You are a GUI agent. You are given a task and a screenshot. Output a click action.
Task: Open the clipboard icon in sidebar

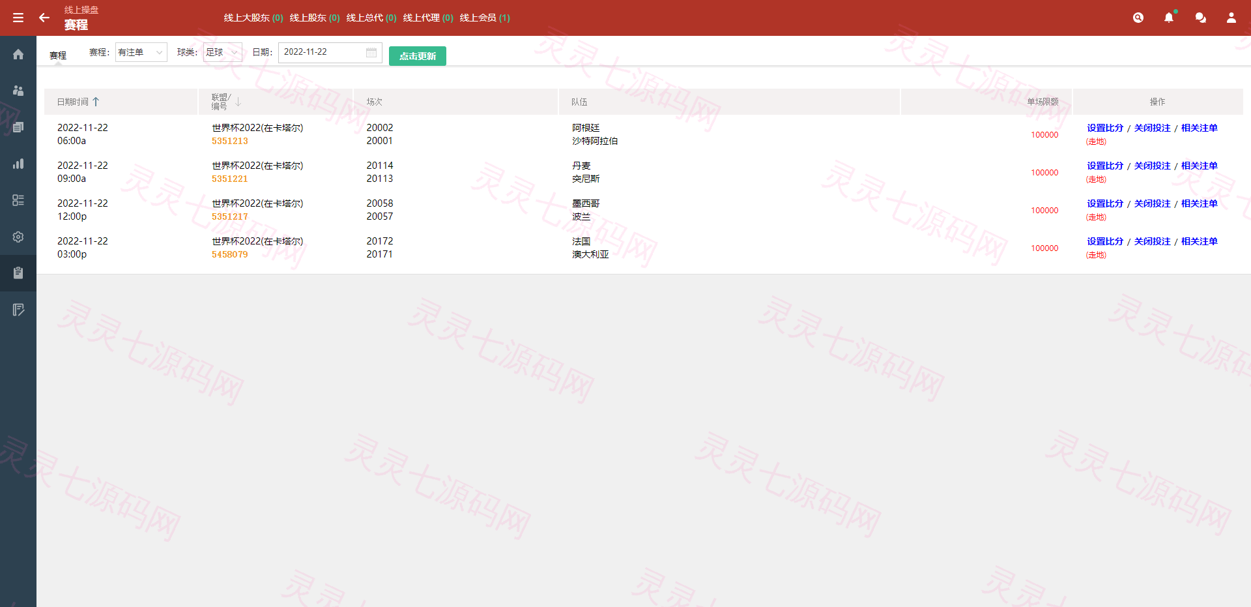coord(18,273)
